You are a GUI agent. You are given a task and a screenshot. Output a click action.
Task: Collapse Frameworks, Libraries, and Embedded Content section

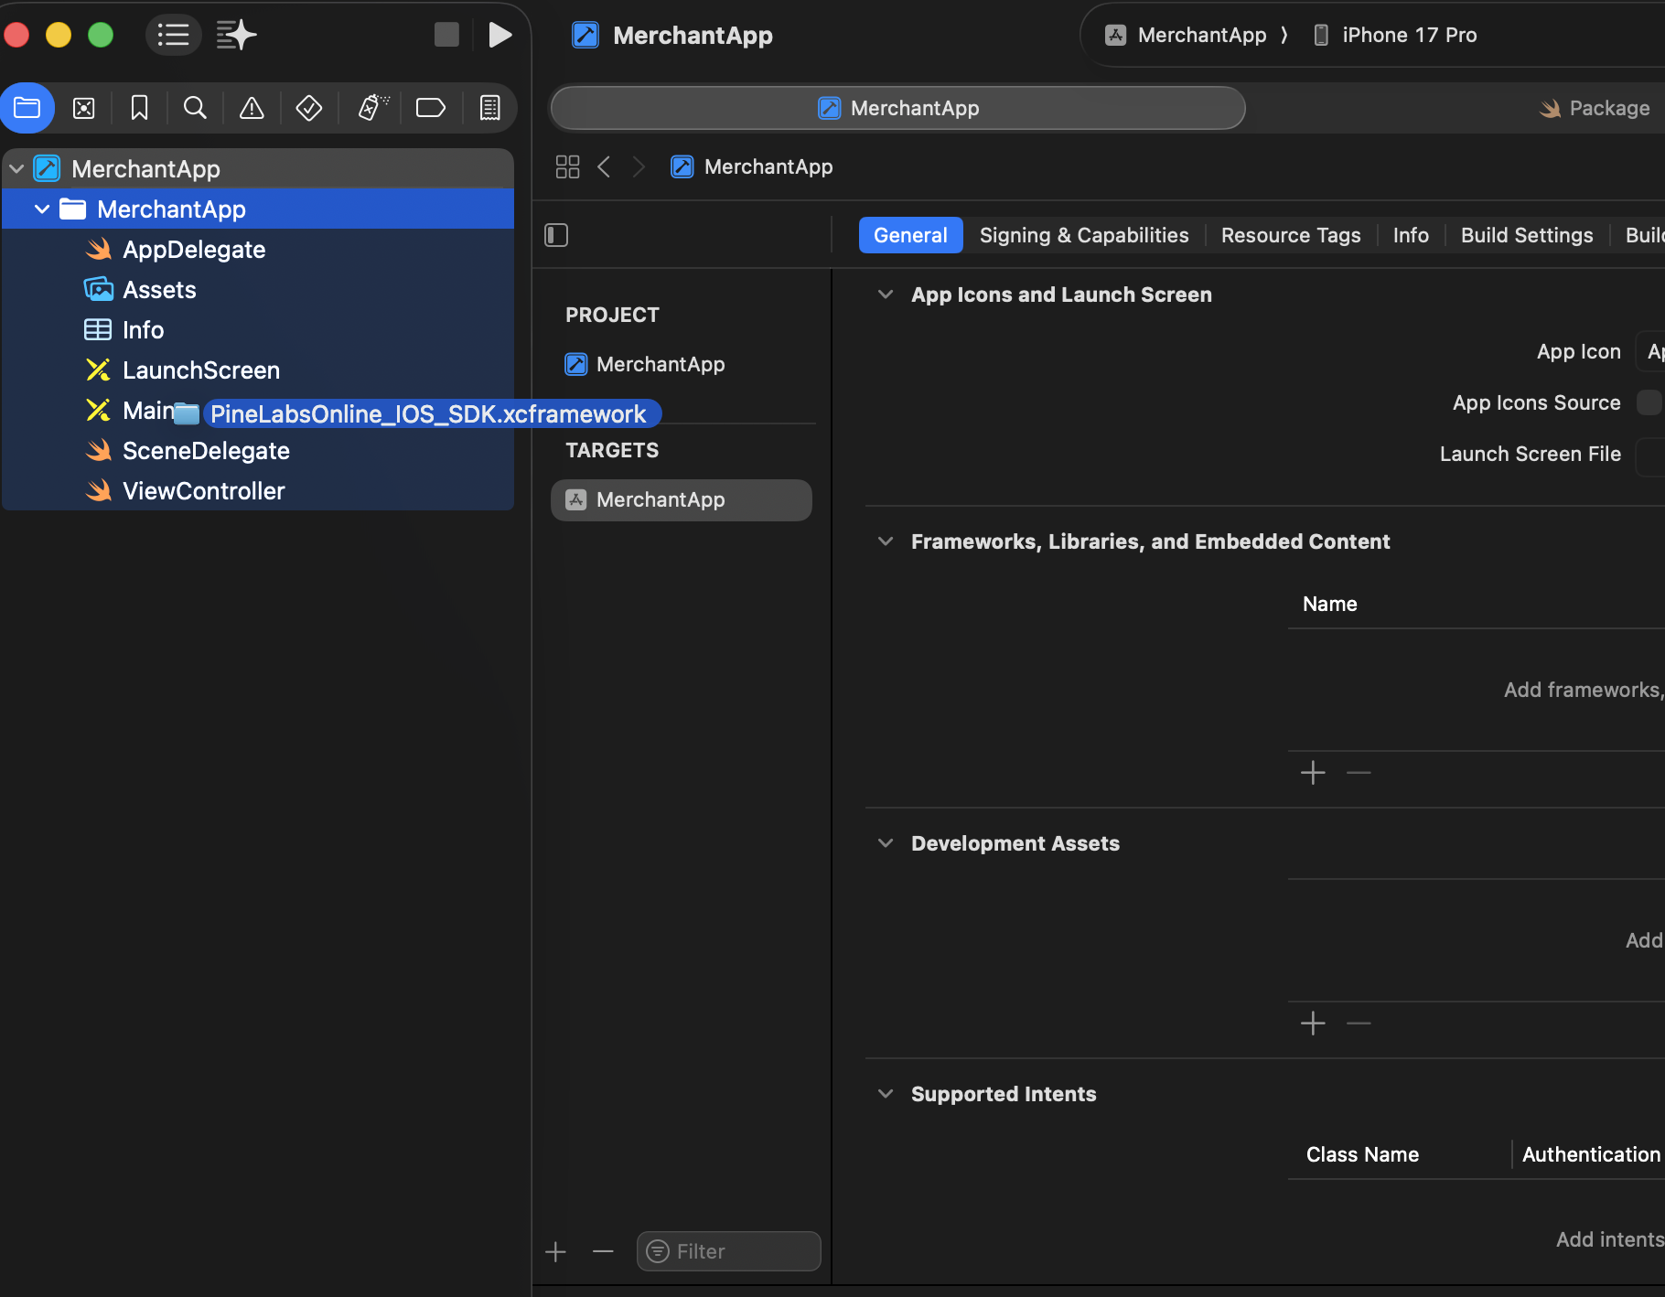[x=885, y=541]
